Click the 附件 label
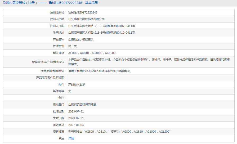Viewport: 237px width, 144px height. click(61, 84)
